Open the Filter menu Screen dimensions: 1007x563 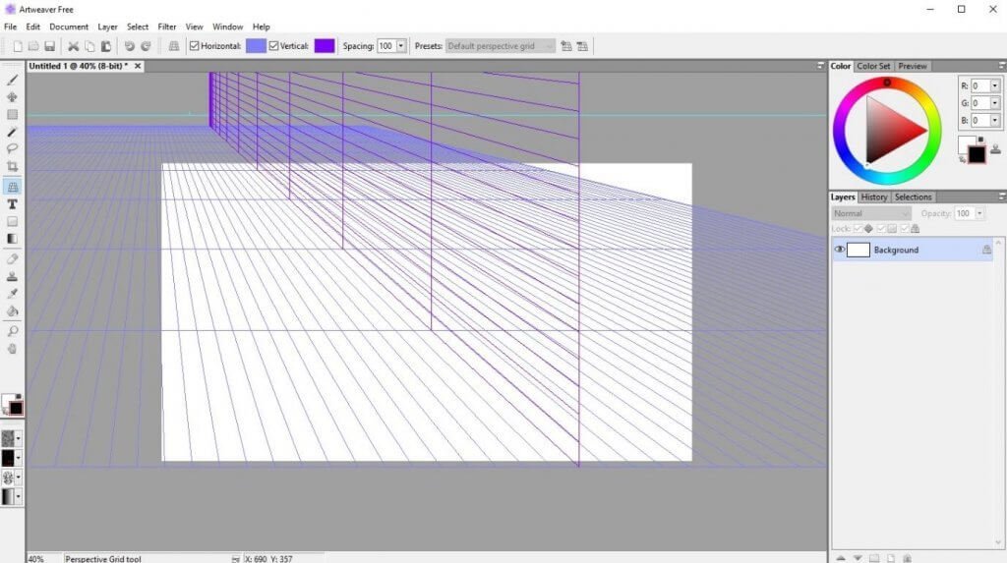167,27
